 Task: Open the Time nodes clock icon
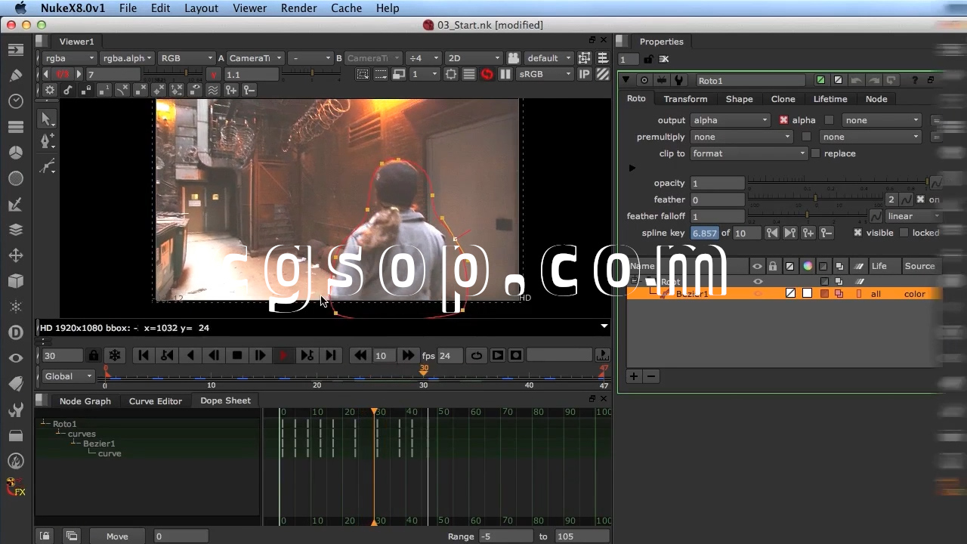point(16,101)
